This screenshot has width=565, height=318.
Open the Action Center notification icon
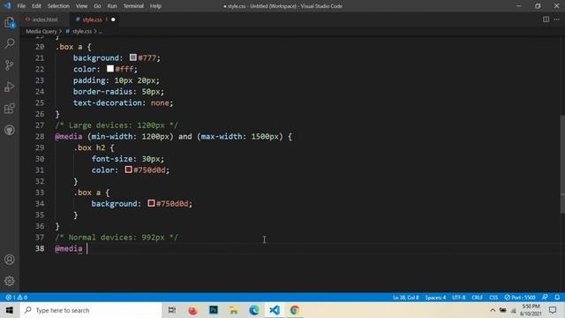[553, 310]
